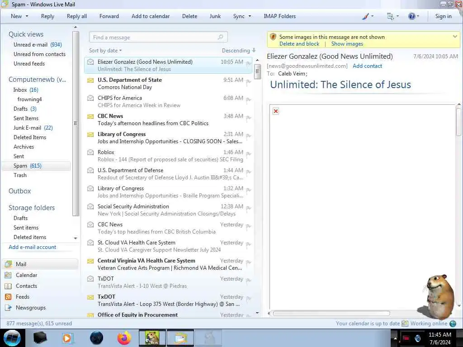Click unread envelope icon beside Library of Congress 2:31 AM
The width and height of the screenshot is (463, 347).
pyautogui.click(x=90, y=134)
